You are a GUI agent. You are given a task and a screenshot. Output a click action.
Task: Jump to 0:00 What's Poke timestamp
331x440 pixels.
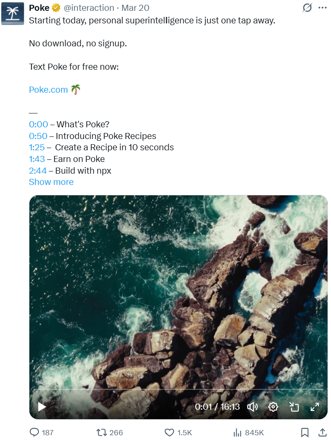(38, 124)
